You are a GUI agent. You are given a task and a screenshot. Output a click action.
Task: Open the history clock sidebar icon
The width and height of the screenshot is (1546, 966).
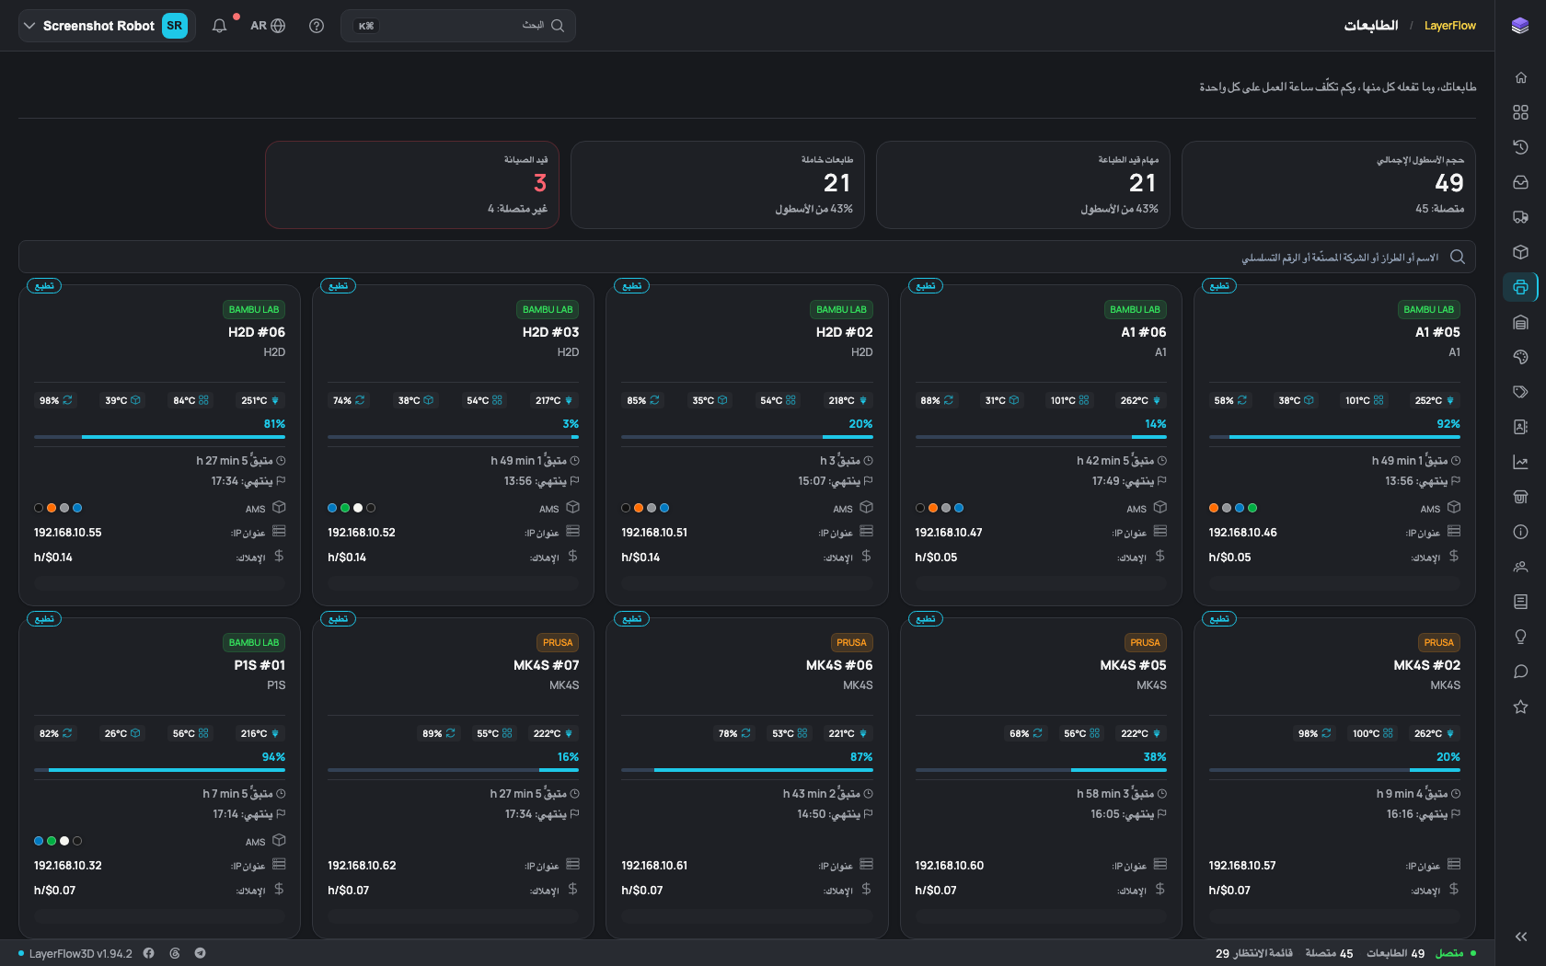point(1520,147)
